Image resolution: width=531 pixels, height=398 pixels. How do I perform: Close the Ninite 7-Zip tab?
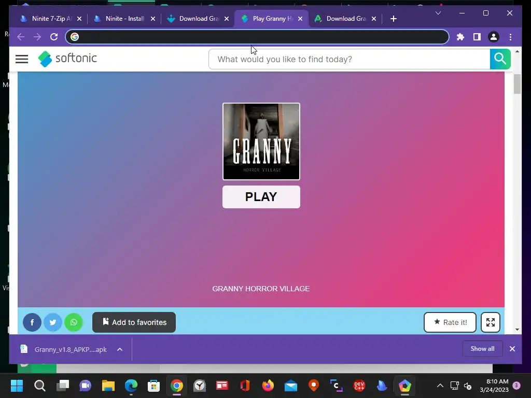[79, 19]
